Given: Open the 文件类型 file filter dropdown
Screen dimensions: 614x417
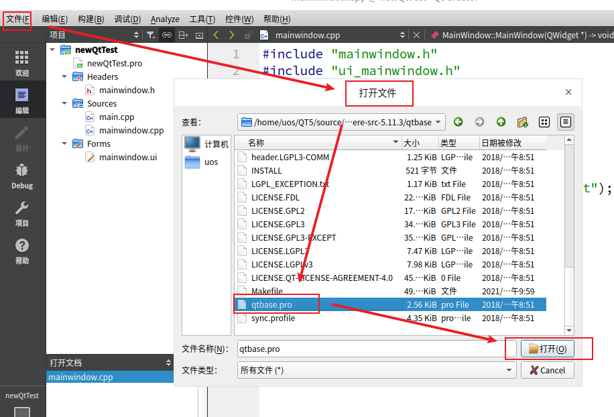Looking at the screenshot, I should click(508, 369).
